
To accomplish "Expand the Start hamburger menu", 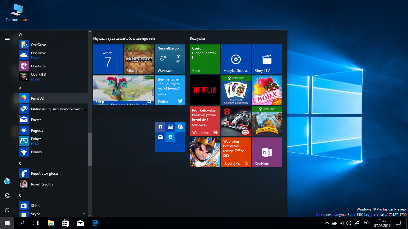I will coord(7,38).
